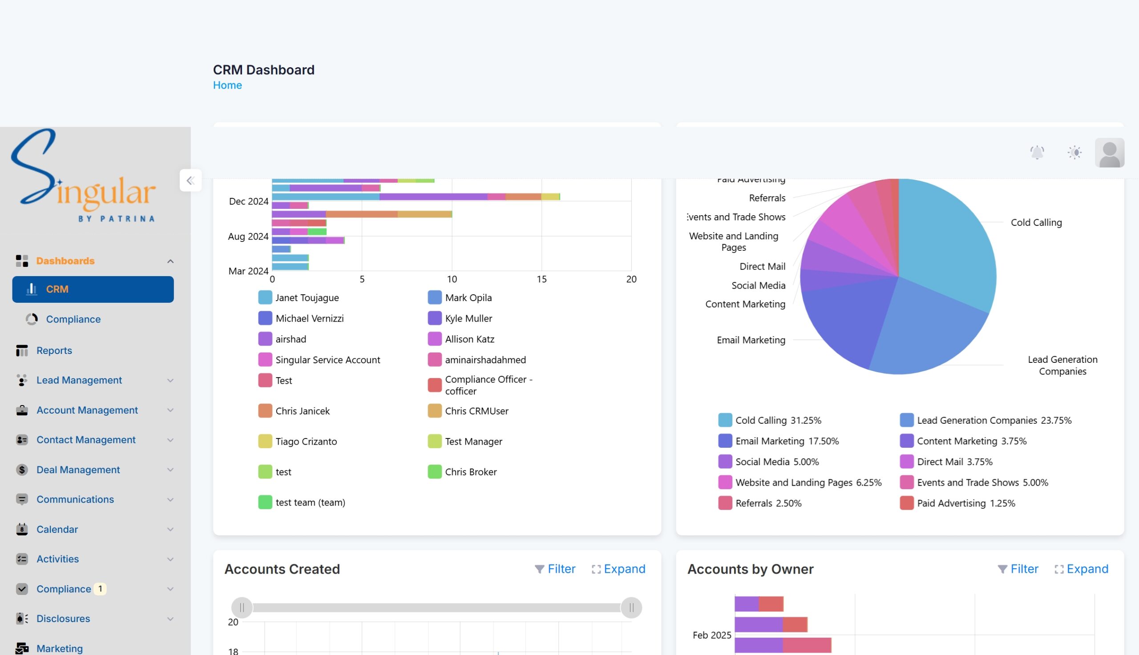
Task: Click the Deal Management dollar icon
Action: tap(22, 470)
